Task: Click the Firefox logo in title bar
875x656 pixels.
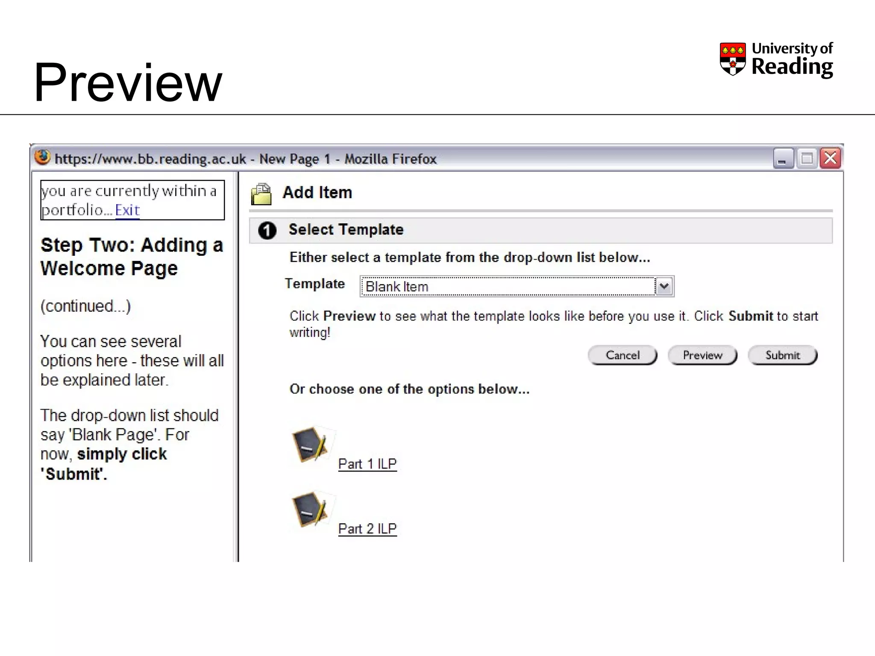Action: click(42, 158)
